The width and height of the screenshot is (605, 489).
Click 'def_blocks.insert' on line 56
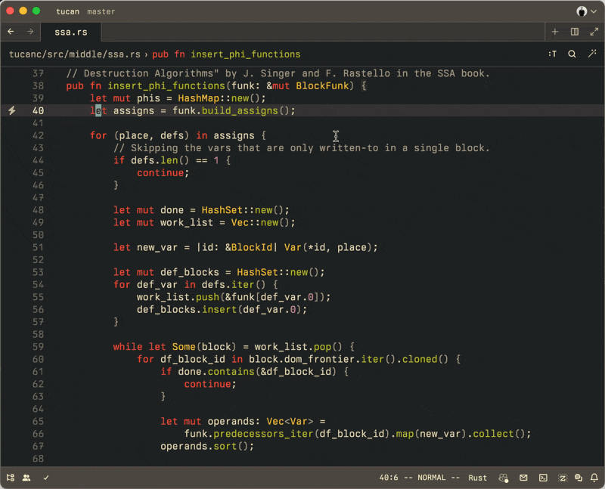[x=187, y=309]
